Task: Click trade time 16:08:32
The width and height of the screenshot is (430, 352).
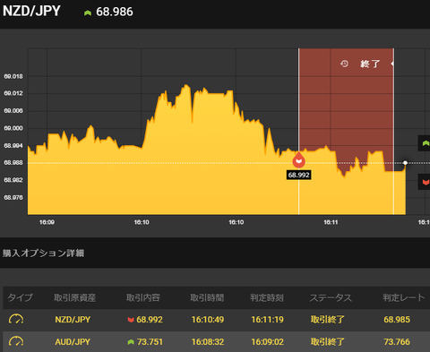Action: coord(208,341)
